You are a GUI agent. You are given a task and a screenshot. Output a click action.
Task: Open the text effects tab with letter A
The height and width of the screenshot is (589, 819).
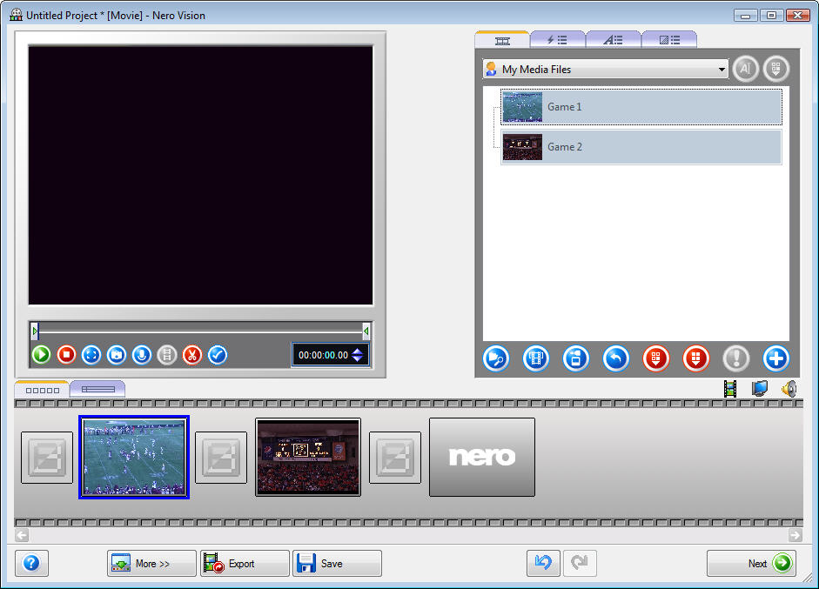pos(614,40)
